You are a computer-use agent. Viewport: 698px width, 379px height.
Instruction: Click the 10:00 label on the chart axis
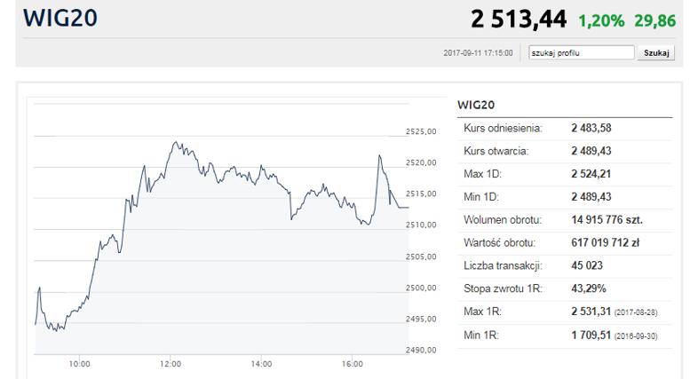coord(79,364)
